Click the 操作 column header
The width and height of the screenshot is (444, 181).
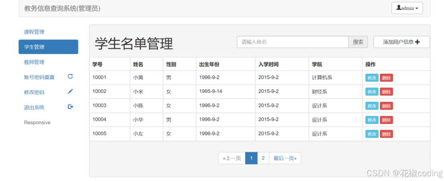[371, 64]
